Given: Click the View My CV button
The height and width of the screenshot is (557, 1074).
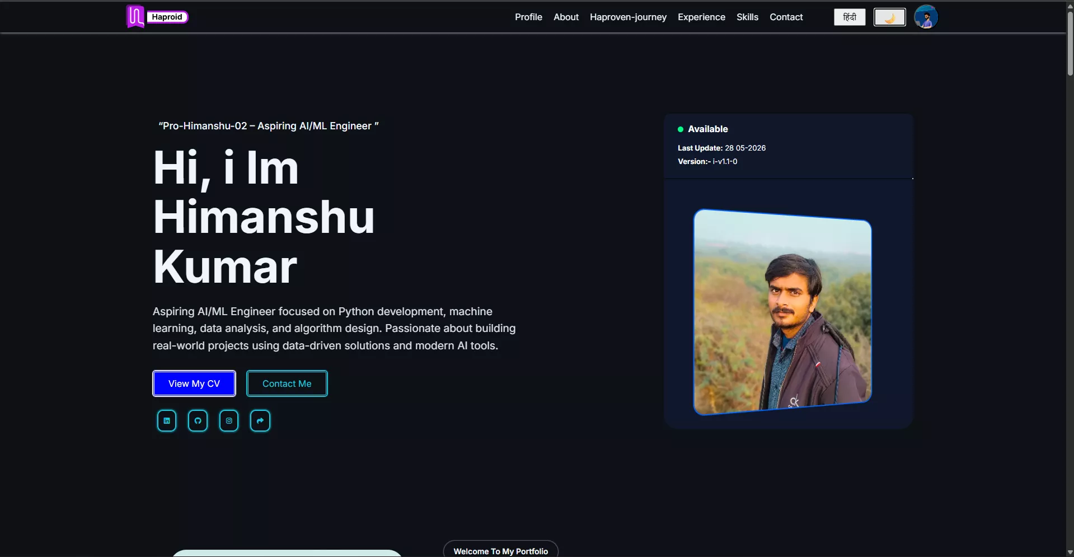Looking at the screenshot, I should [194, 383].
